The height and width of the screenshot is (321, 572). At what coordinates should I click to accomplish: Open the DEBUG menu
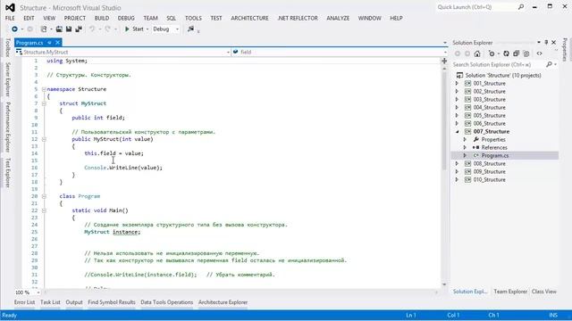coord(126,18)
